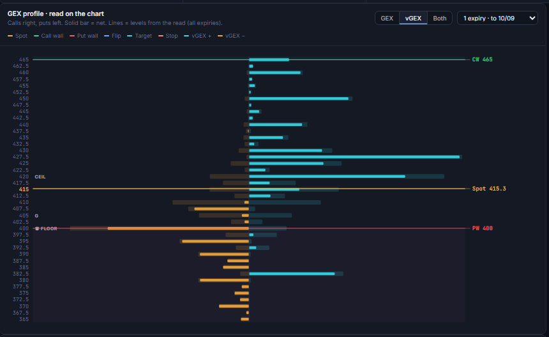Switch to the GEX view tab
549x337 pixels.
click(387, 19)
